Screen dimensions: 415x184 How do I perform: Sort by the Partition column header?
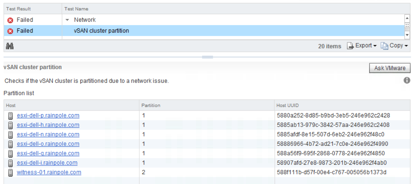tap(207, 105)
